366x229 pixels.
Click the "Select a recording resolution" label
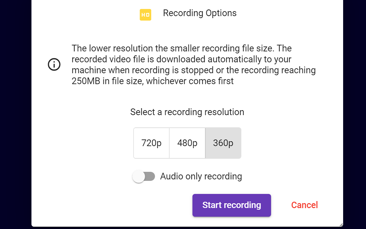point(187,112)
